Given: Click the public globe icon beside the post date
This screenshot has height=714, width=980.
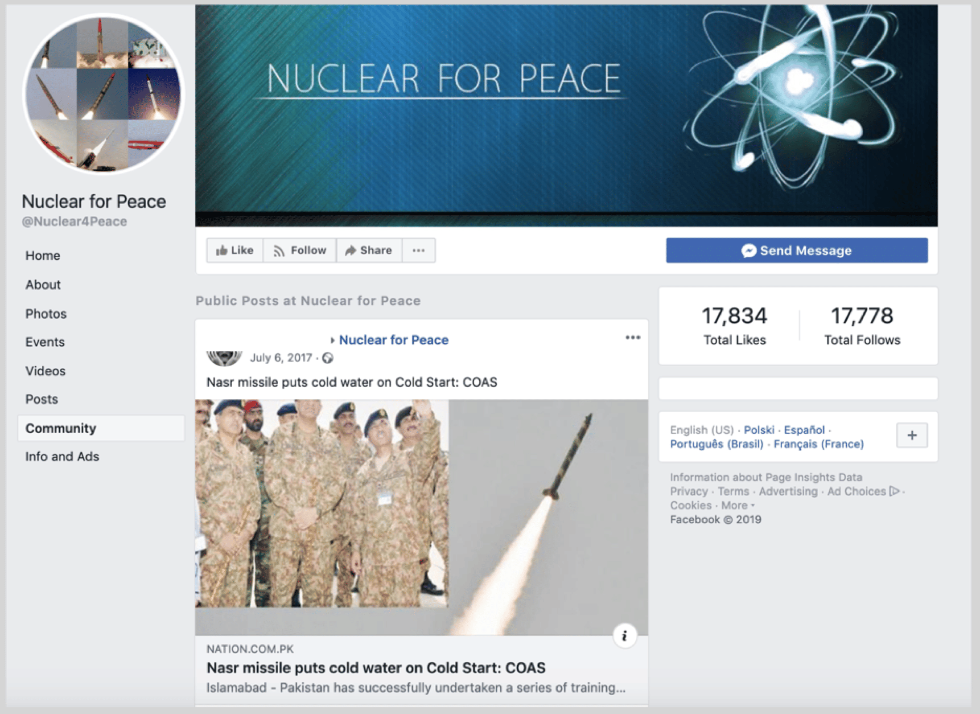Looking at the screenshot, I should coord(328,358).
